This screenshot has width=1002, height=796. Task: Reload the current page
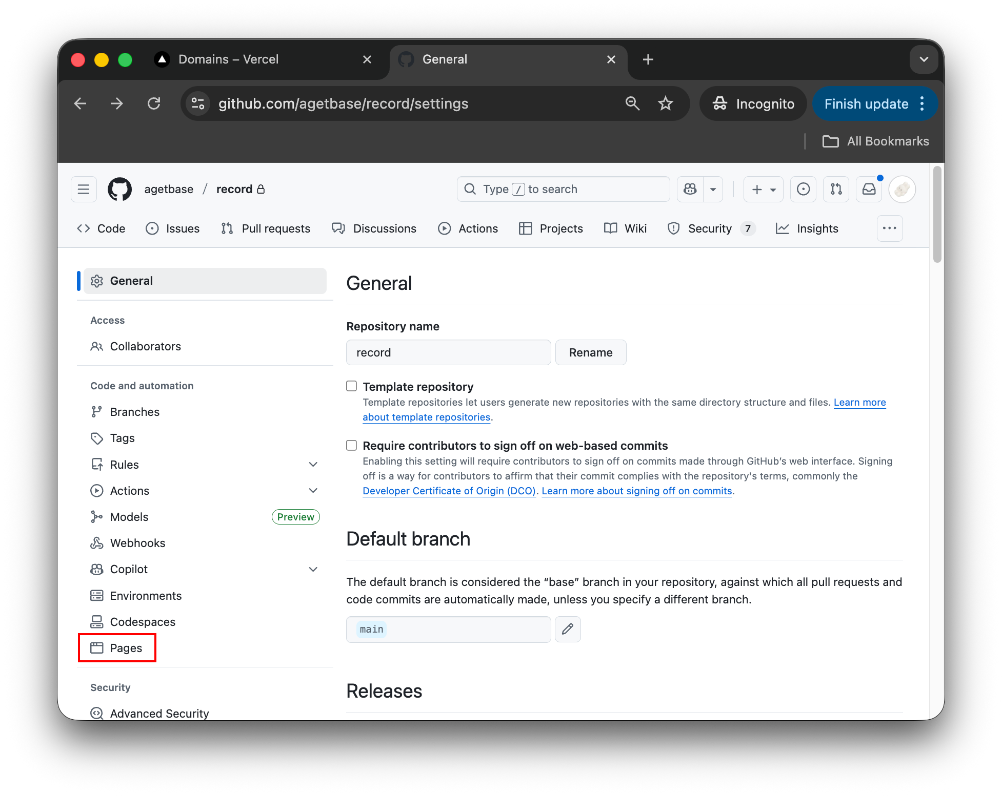tap(154, 103)
